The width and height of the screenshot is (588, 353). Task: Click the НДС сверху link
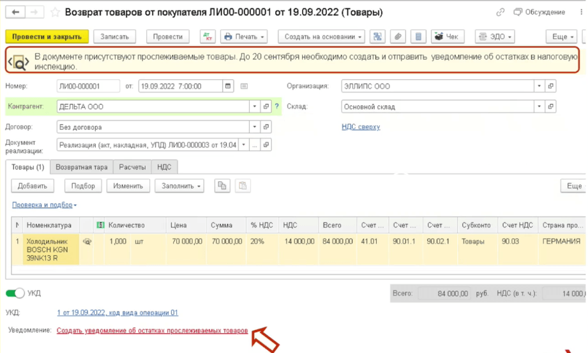point(361,127)
